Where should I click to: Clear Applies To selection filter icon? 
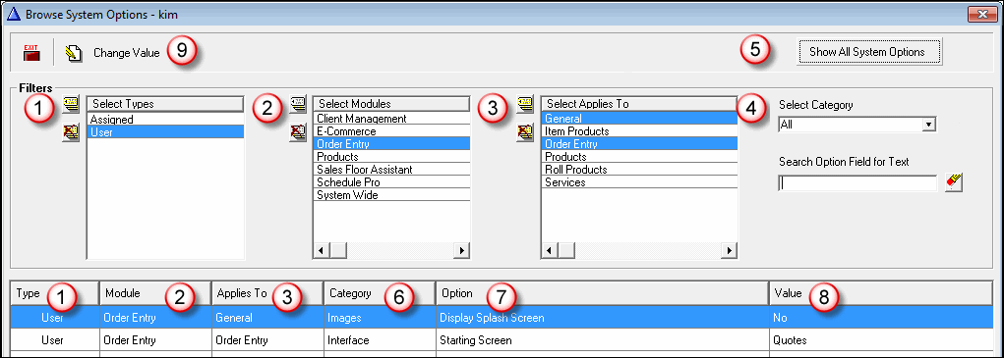(x=526, y=132)
